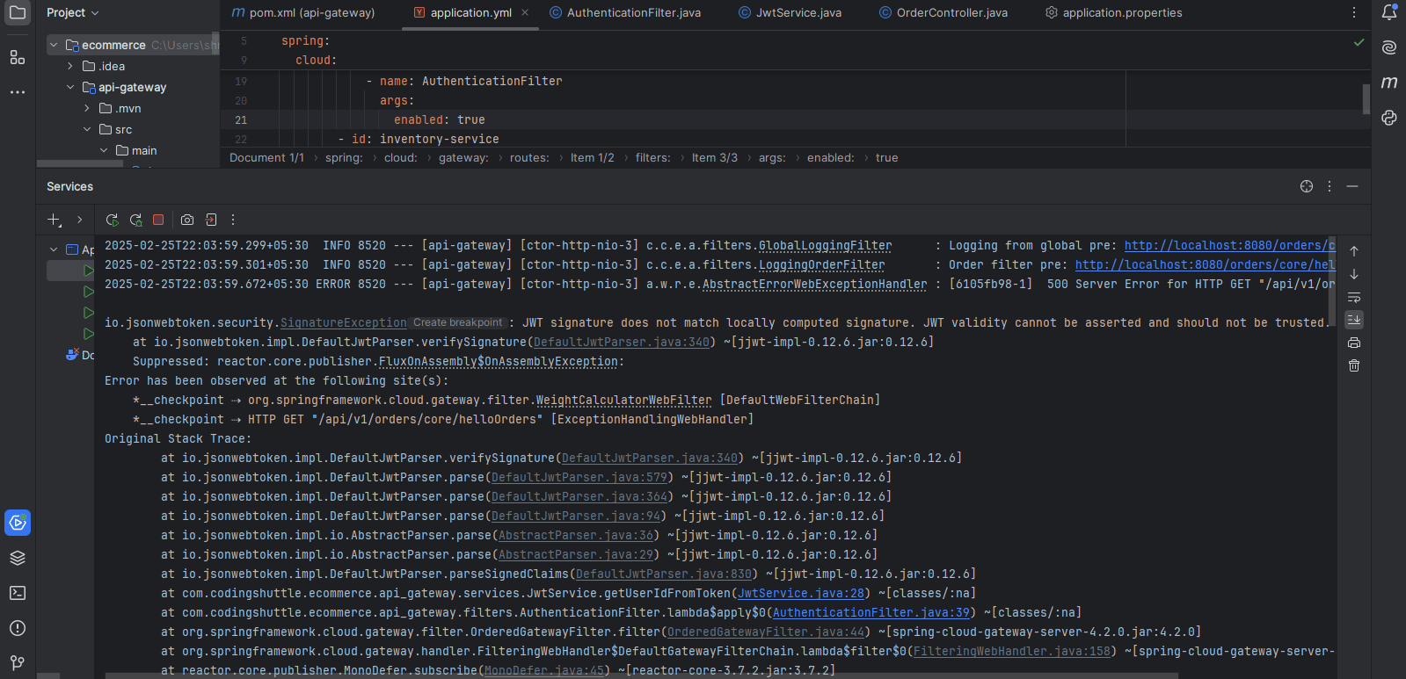Show more tool windows ellipsis in left stripe
The width and height of the screenshot is (1406, 679).
tap(18, 91)
